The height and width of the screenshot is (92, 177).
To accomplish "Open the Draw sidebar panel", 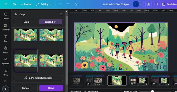I will tap(6, 72).
